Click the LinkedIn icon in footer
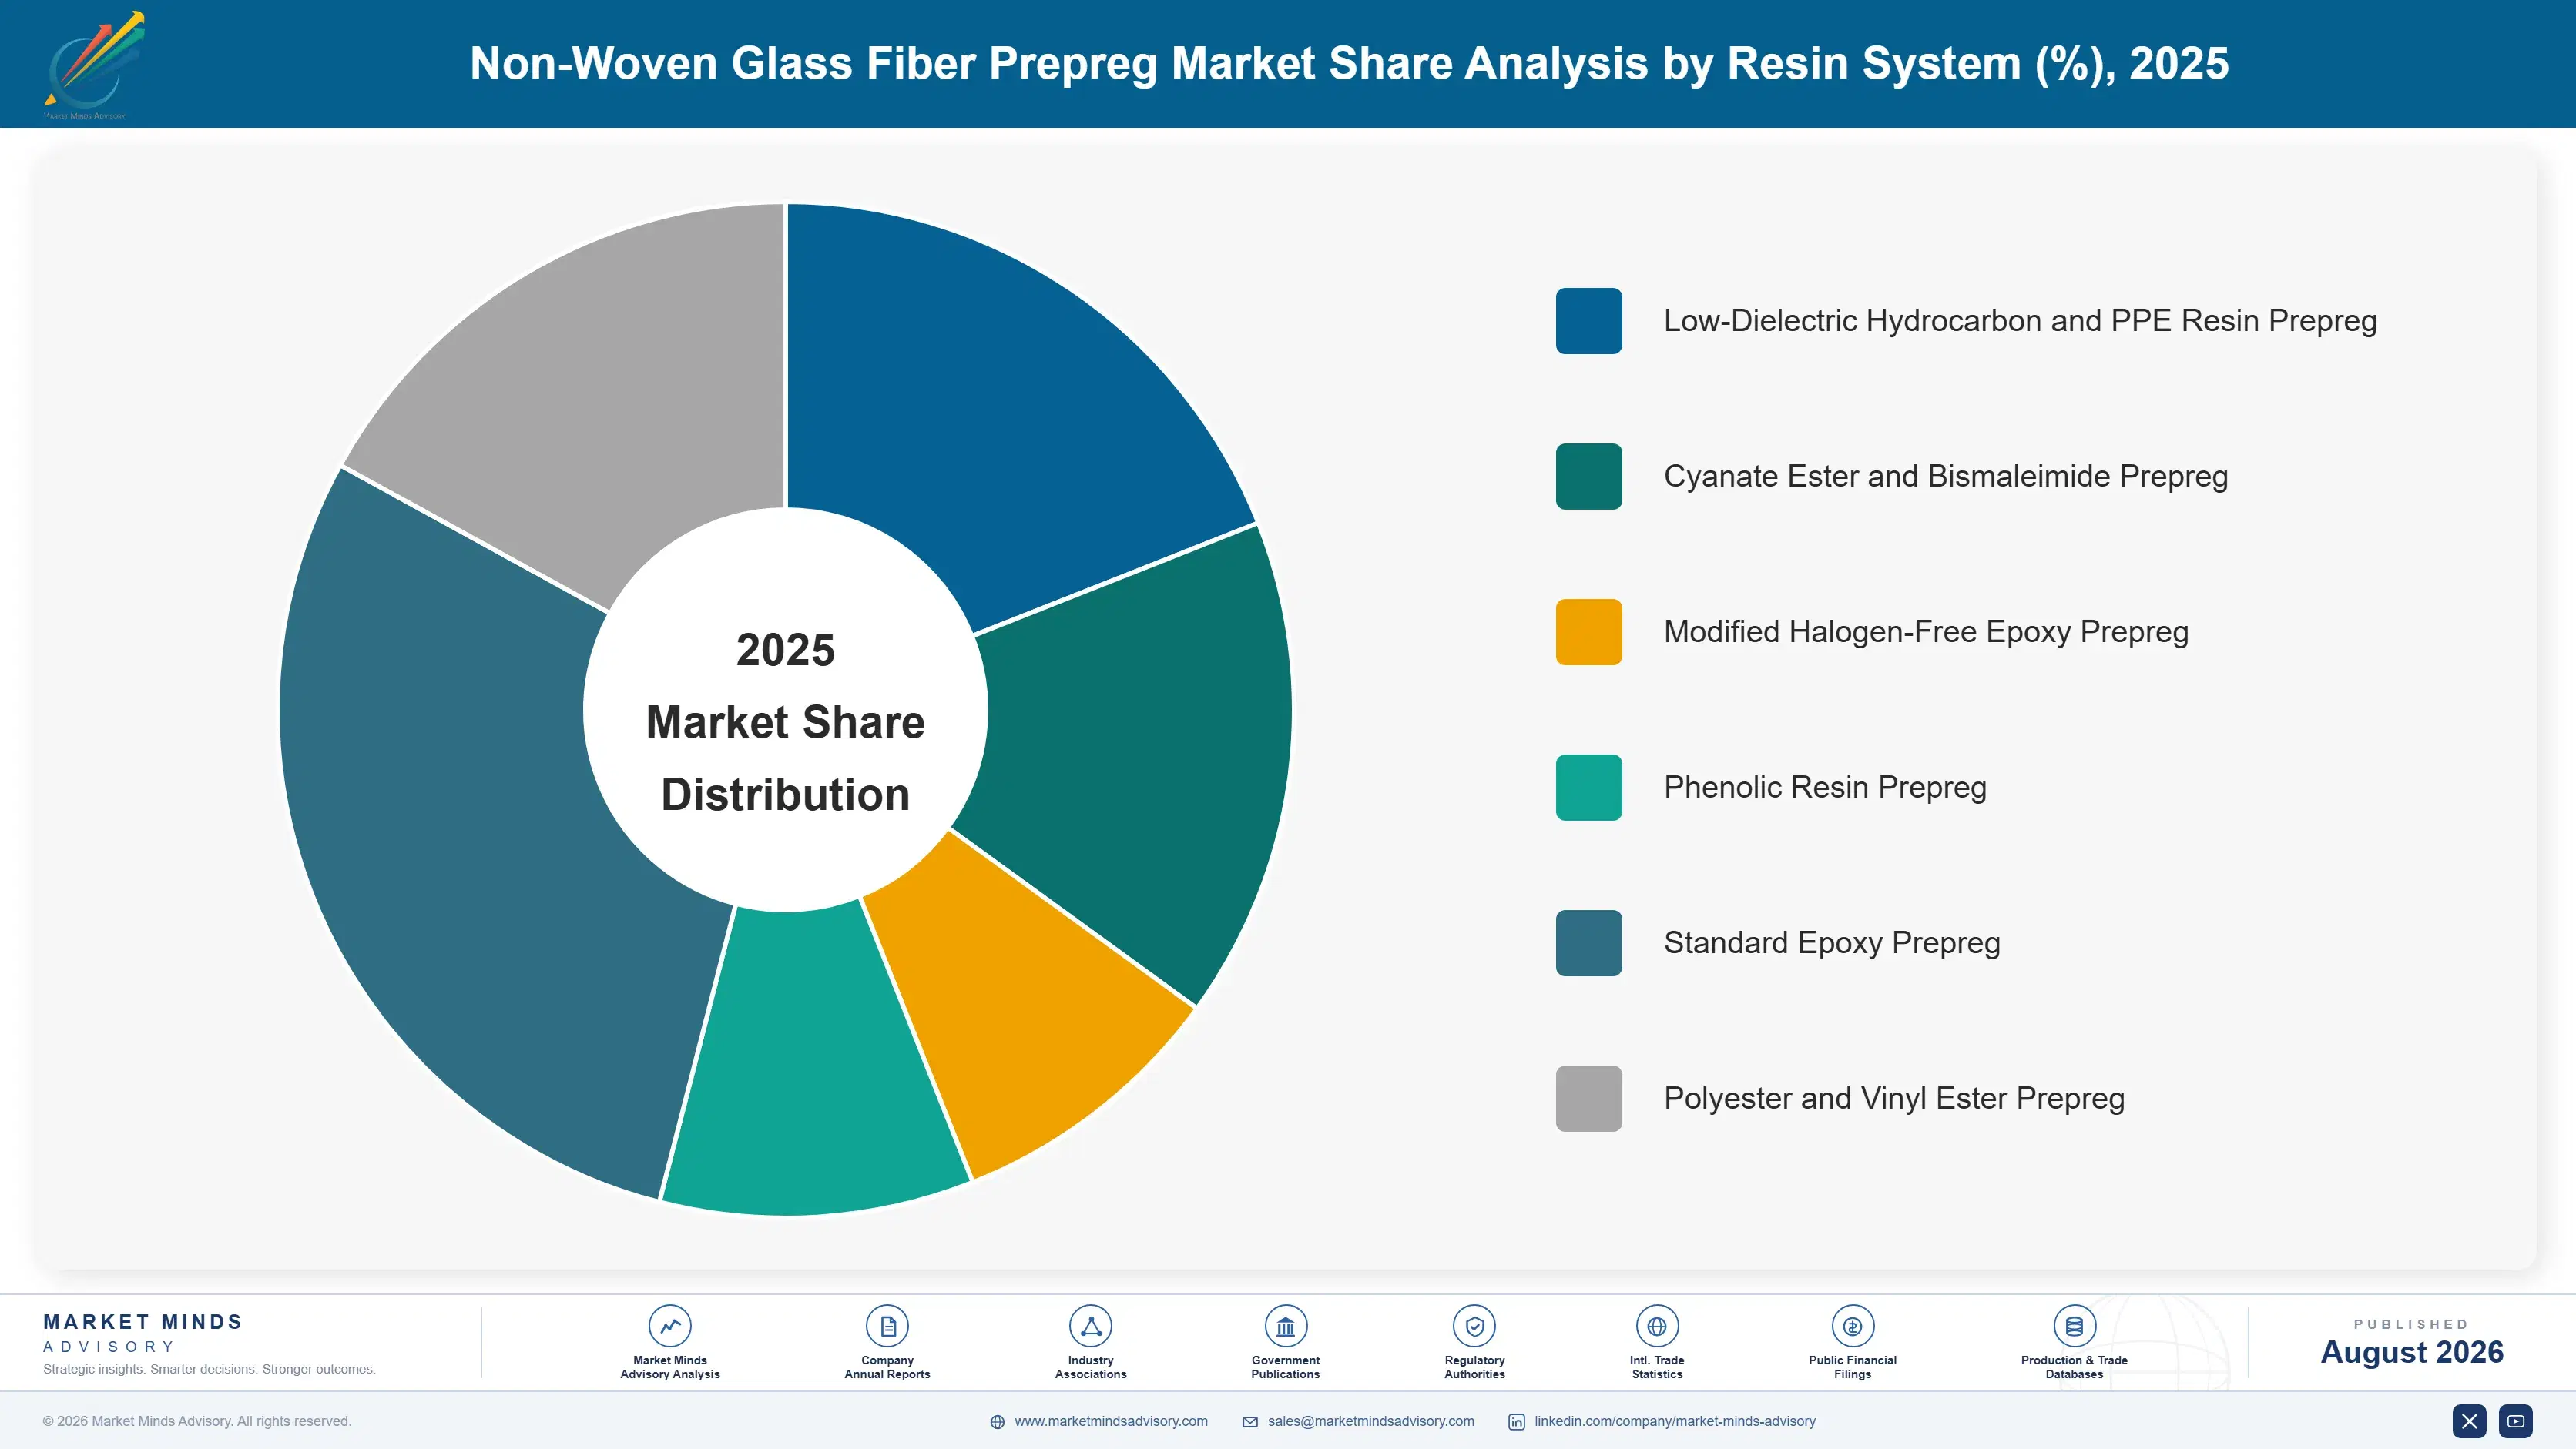Image resolution: width=2576 pixels, height=1449 pixels. pyautogui.click(x=1516, y=1422)
